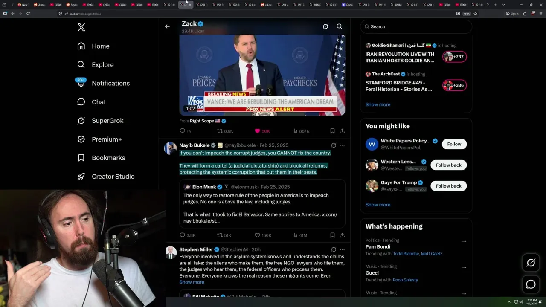The height and width of the screenshot is (307, 546).
Task: Open Creator Studio in the sidebar
Action: click(x=106, y=177)
